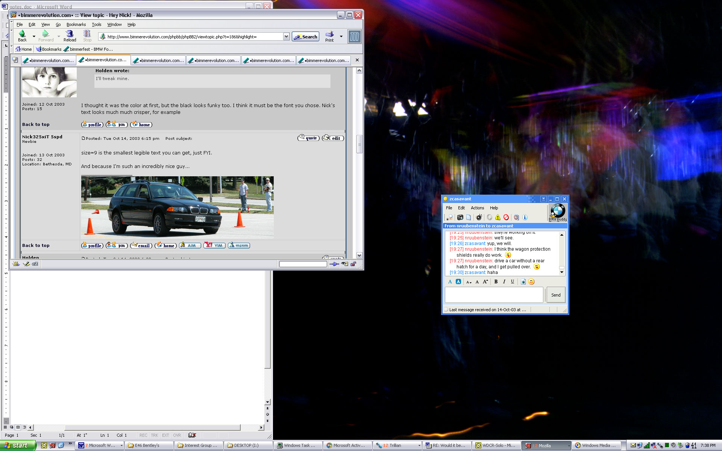
Task: Open the Get Info icon in Trillian chat
Action: [x=449, y=217]
